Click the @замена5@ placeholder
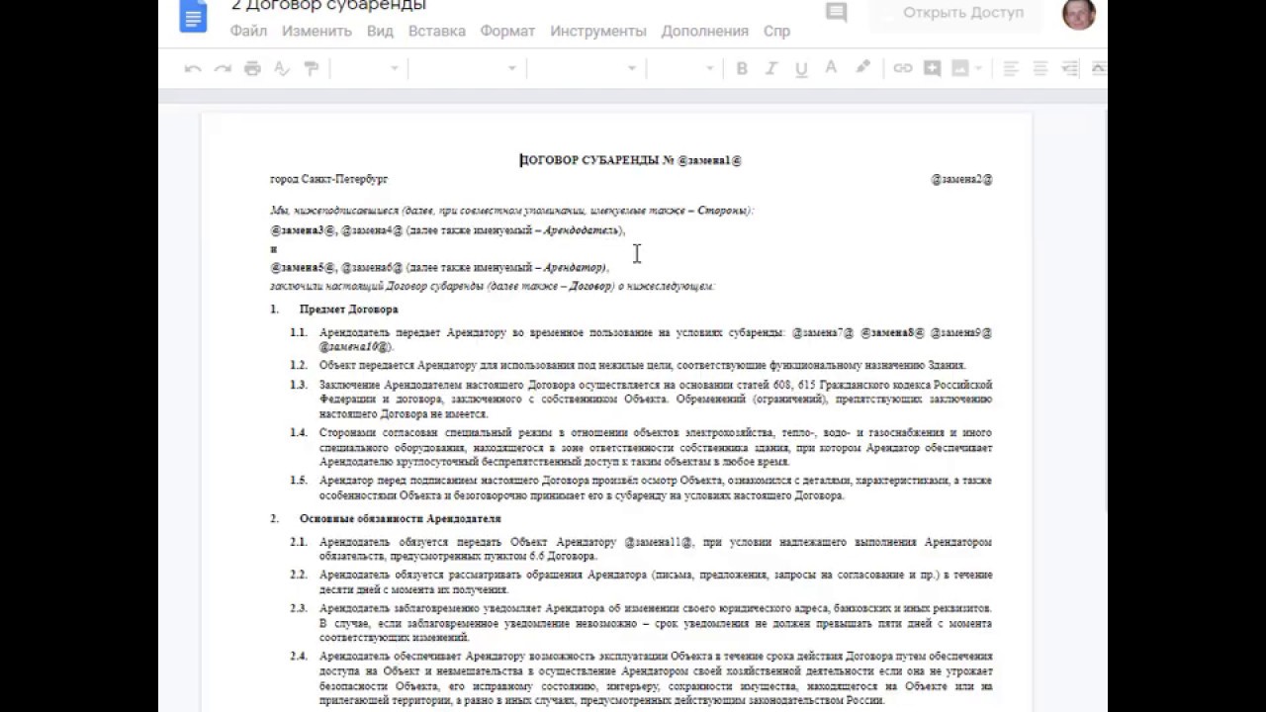 click(x=304, y=268)
